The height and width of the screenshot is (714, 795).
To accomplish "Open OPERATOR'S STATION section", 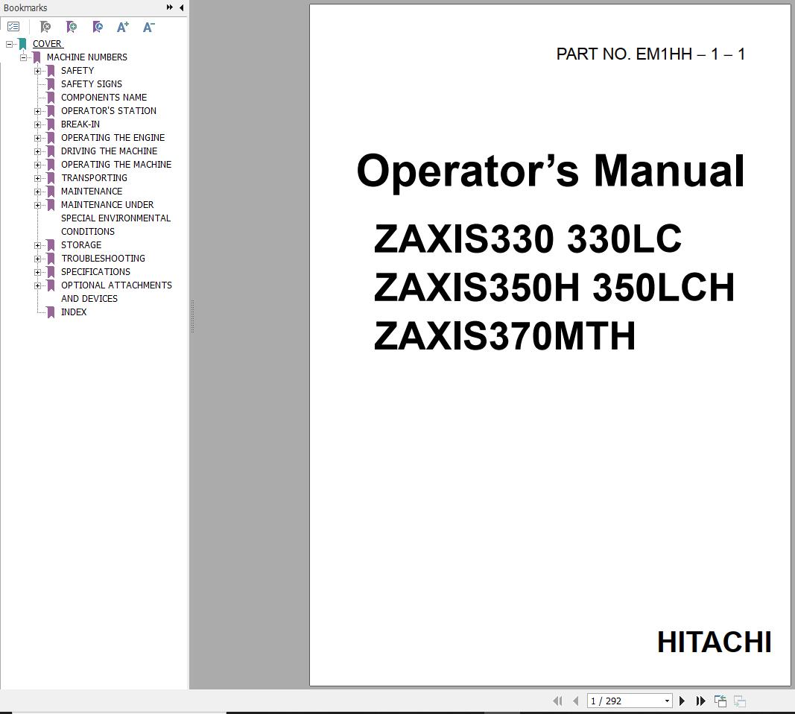I will pyautogui.click(x=109, y=111).
